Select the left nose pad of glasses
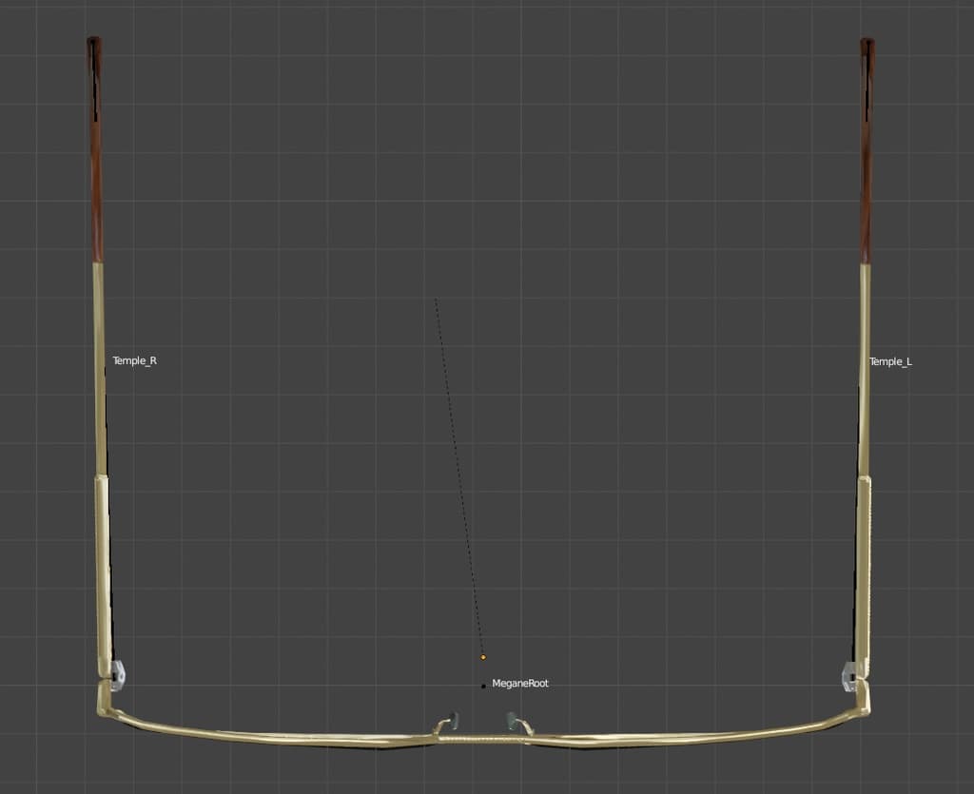 [x=454, y=720]
